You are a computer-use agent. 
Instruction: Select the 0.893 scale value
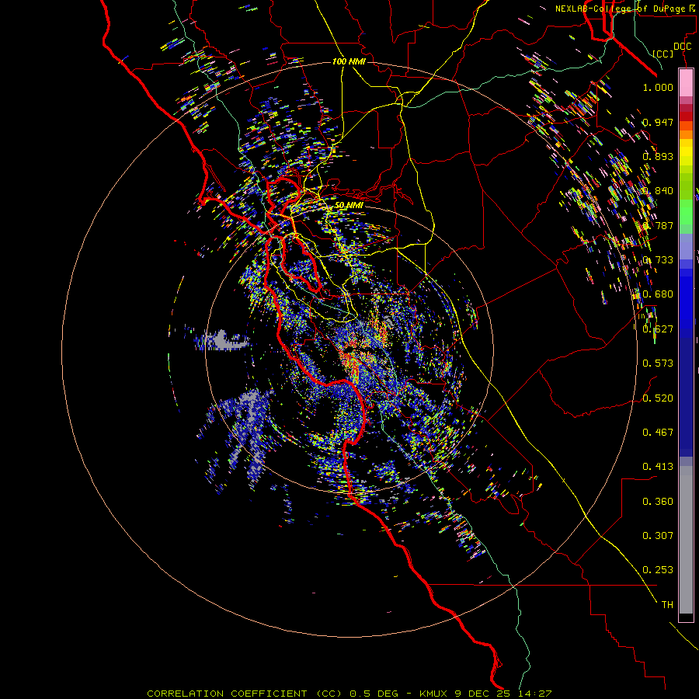pos(658,156)
